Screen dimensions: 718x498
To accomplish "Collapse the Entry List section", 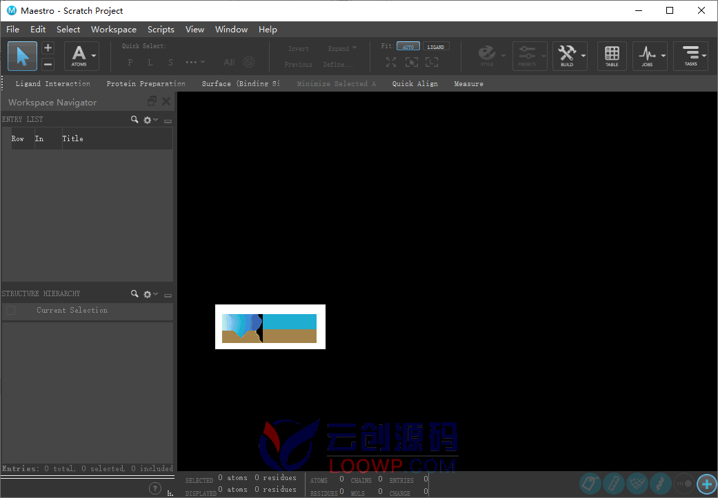I will coord(168,121).
